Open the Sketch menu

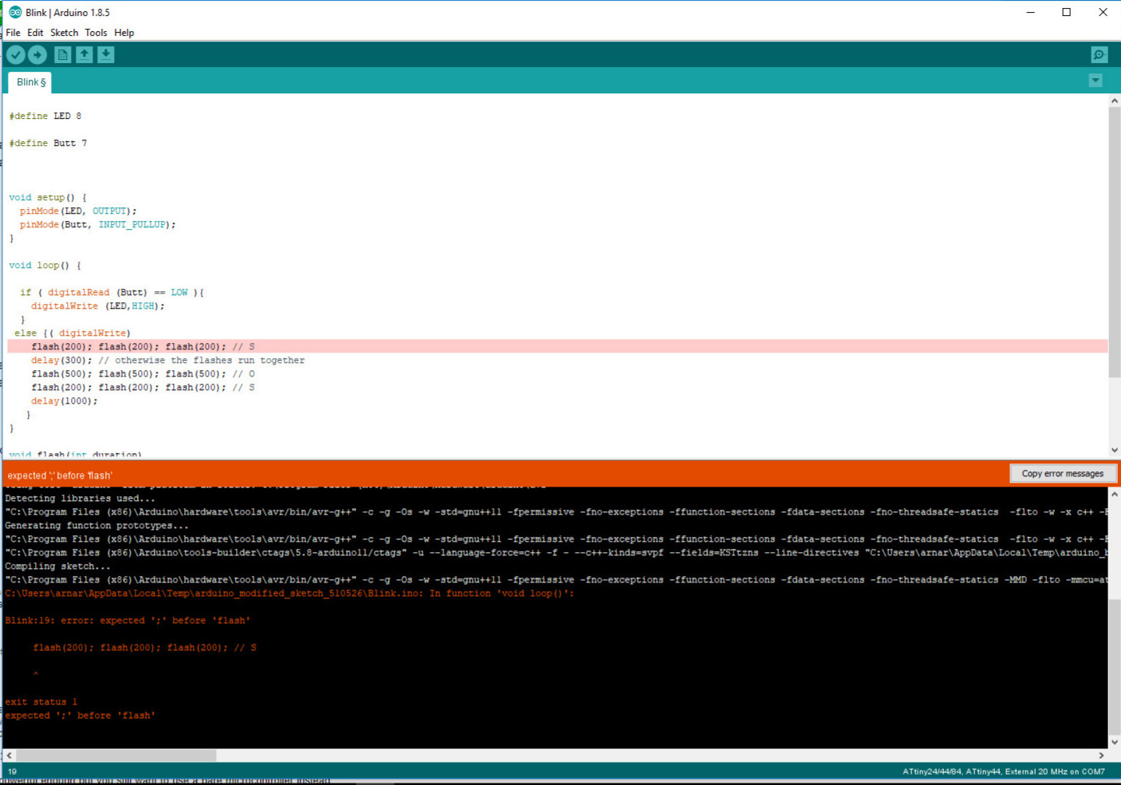click(x=64, y=33)
